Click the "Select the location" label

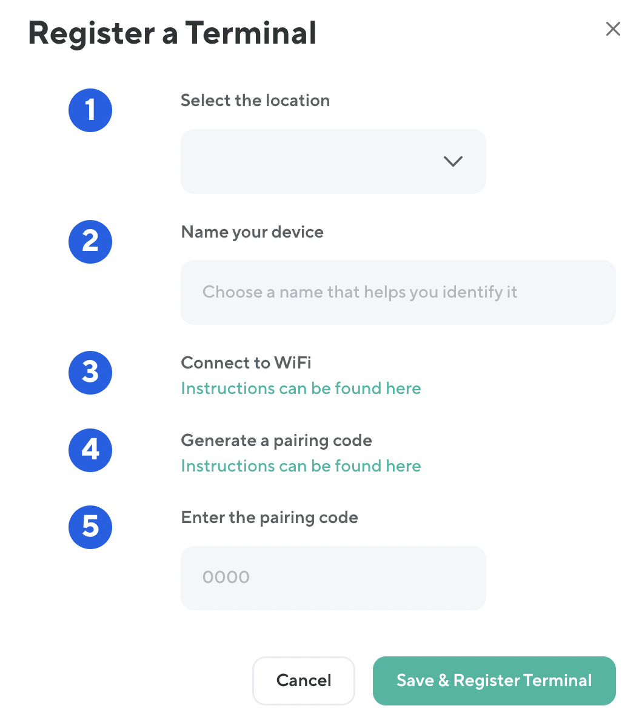[255, 101]
